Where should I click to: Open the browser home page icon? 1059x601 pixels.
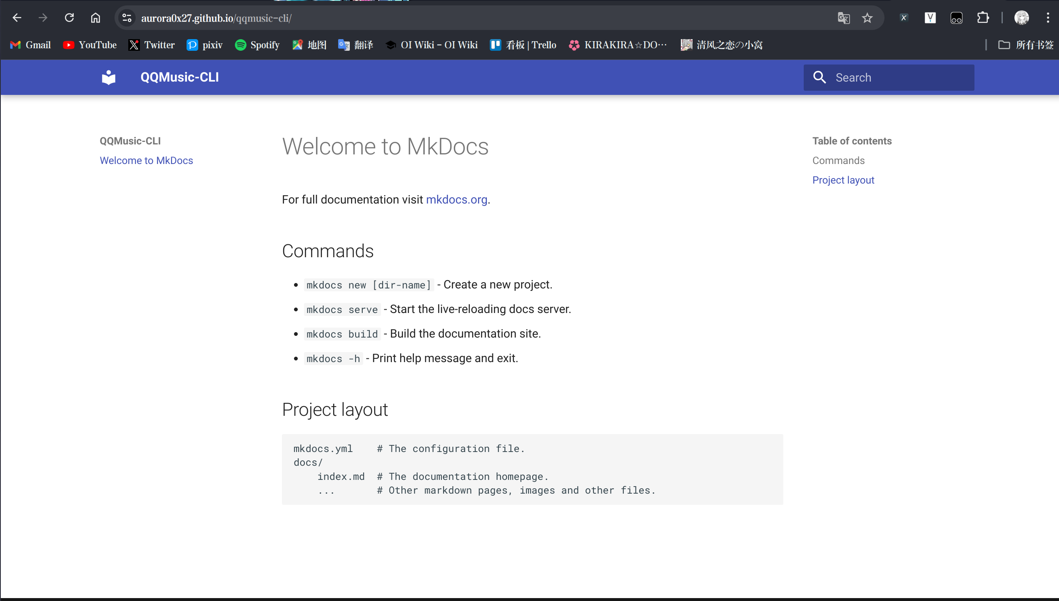click(95, 18)
